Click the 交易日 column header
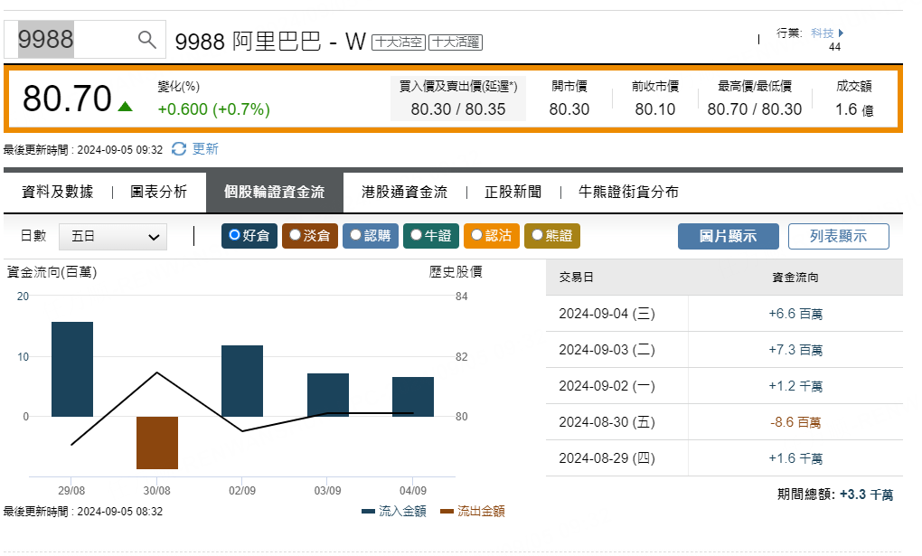The image size is (922, 556). click(577, 278)
